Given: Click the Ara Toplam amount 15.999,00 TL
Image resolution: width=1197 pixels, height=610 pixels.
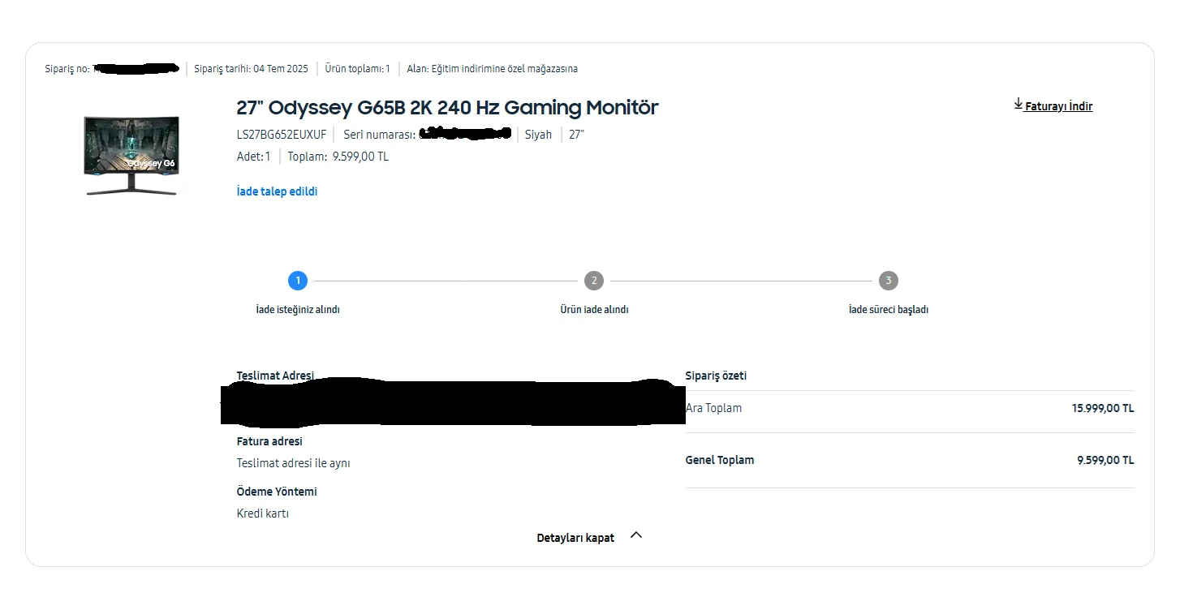Looking at the screenshot, I should (1103, 408).
